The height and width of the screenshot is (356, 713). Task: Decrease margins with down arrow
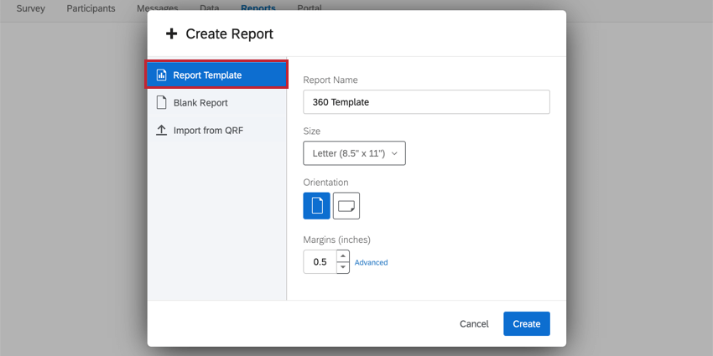[x=343, y=267]
